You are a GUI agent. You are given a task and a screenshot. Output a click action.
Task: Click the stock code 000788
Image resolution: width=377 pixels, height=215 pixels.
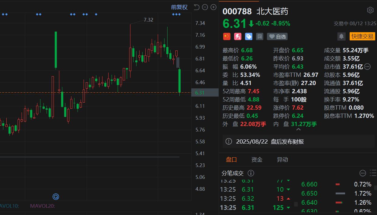(x=237, y=11)
